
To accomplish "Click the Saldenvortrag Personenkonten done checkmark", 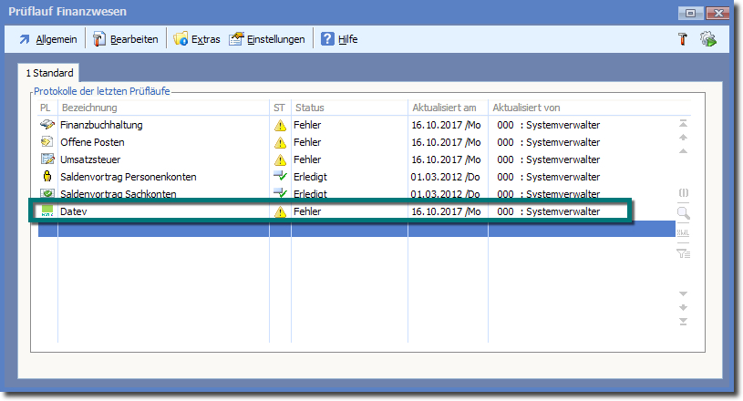I will [x=281, y=177].
